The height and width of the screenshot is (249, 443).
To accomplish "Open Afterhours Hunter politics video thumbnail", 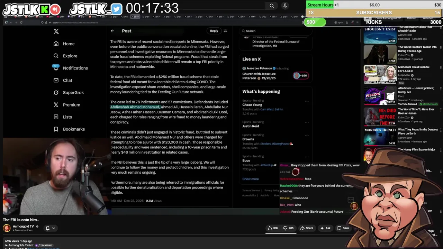I will [x=380, y=95].
